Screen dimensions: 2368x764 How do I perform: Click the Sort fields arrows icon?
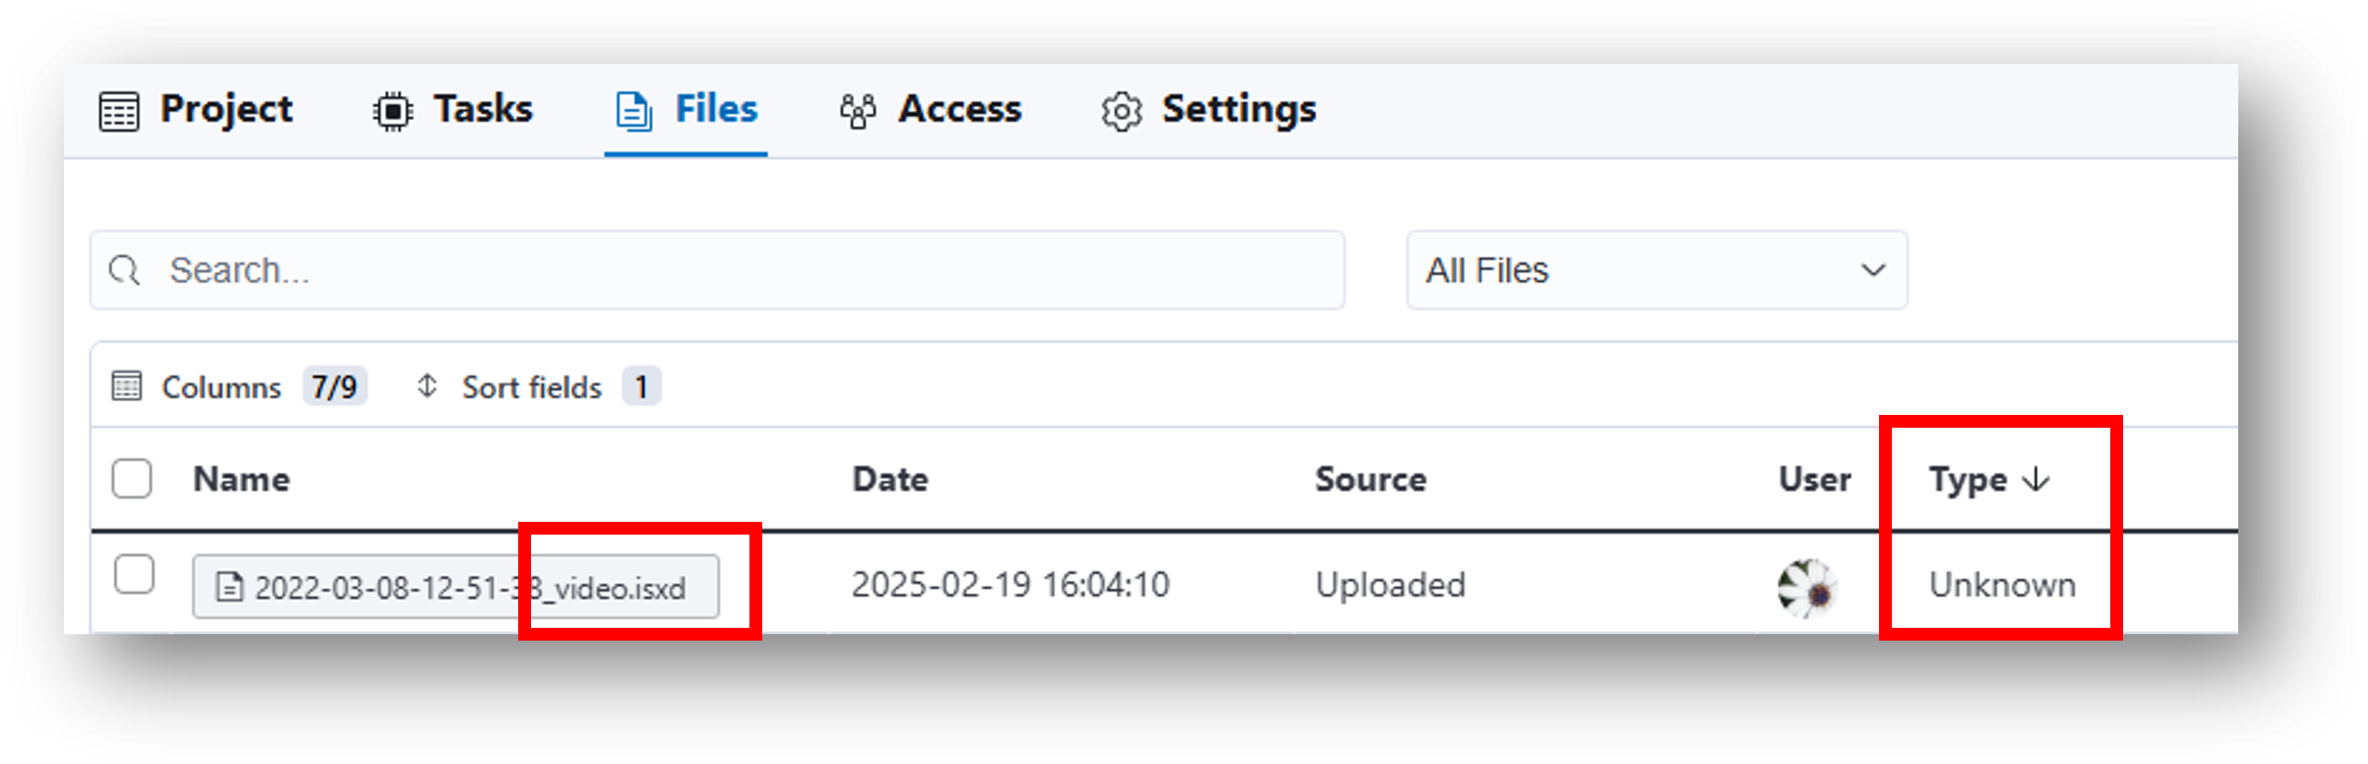pyautogui.click(x=427, y=387)
